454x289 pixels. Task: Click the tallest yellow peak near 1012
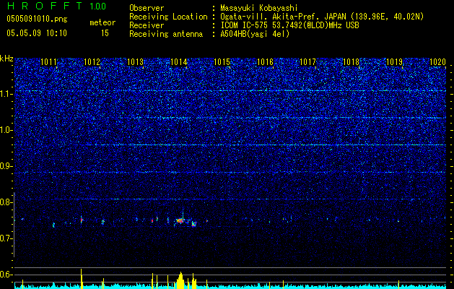[82, 279]
